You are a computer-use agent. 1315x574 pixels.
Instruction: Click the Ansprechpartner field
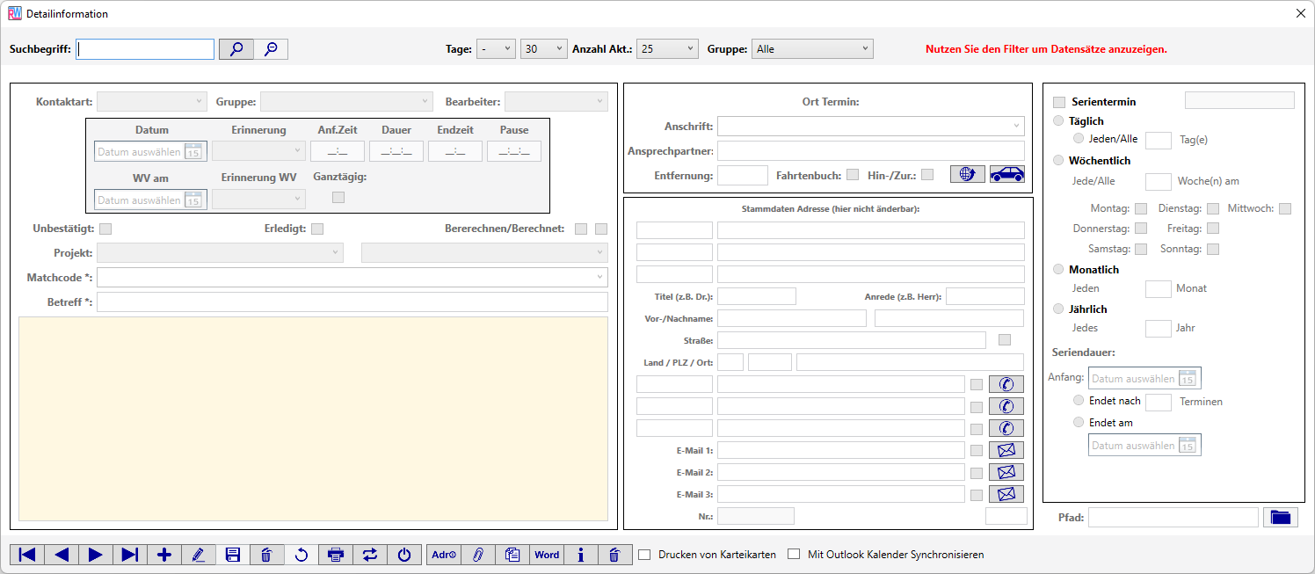(871, 150)
